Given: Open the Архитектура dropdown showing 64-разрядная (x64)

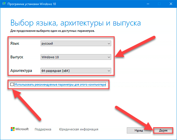Looking at the screenshot, I should coord(76,71).
